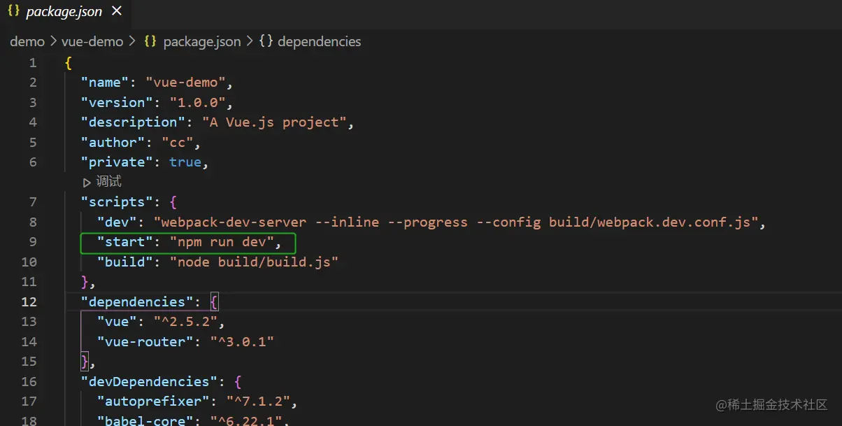
Task: Click the JSON file icon on the package.json tab
Action: coord(13,11)
